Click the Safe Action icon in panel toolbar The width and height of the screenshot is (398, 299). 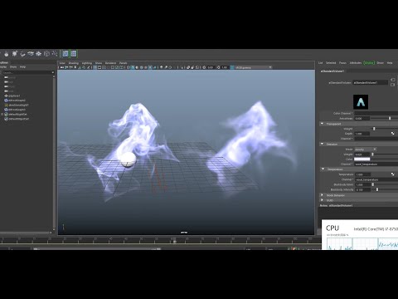(117, 67)
